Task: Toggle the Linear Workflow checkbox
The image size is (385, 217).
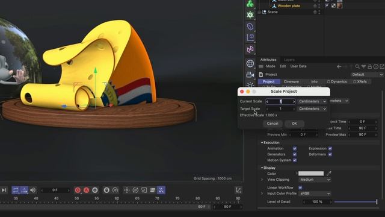Action: click(300, 187)
